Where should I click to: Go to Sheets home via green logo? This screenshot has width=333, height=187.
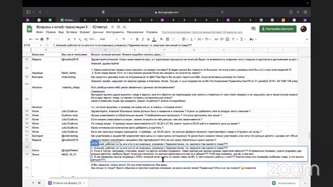pos(29,29)
